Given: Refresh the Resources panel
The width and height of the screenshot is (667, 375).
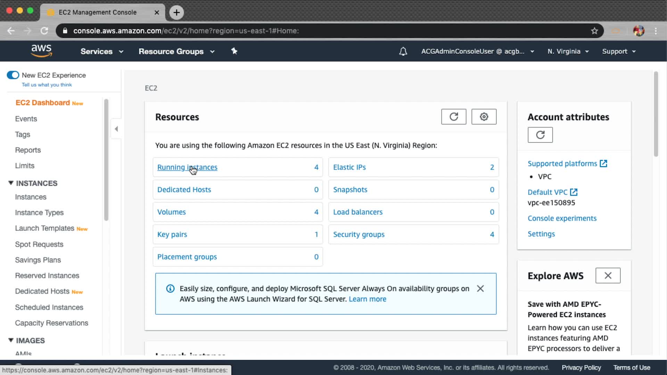Looking at the screenshot, I should (x=453, y=117).
